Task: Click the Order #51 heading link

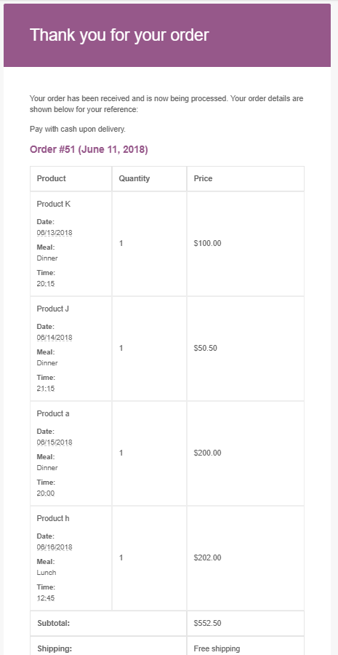Action: pyautogui.click(x=89, y=149)
